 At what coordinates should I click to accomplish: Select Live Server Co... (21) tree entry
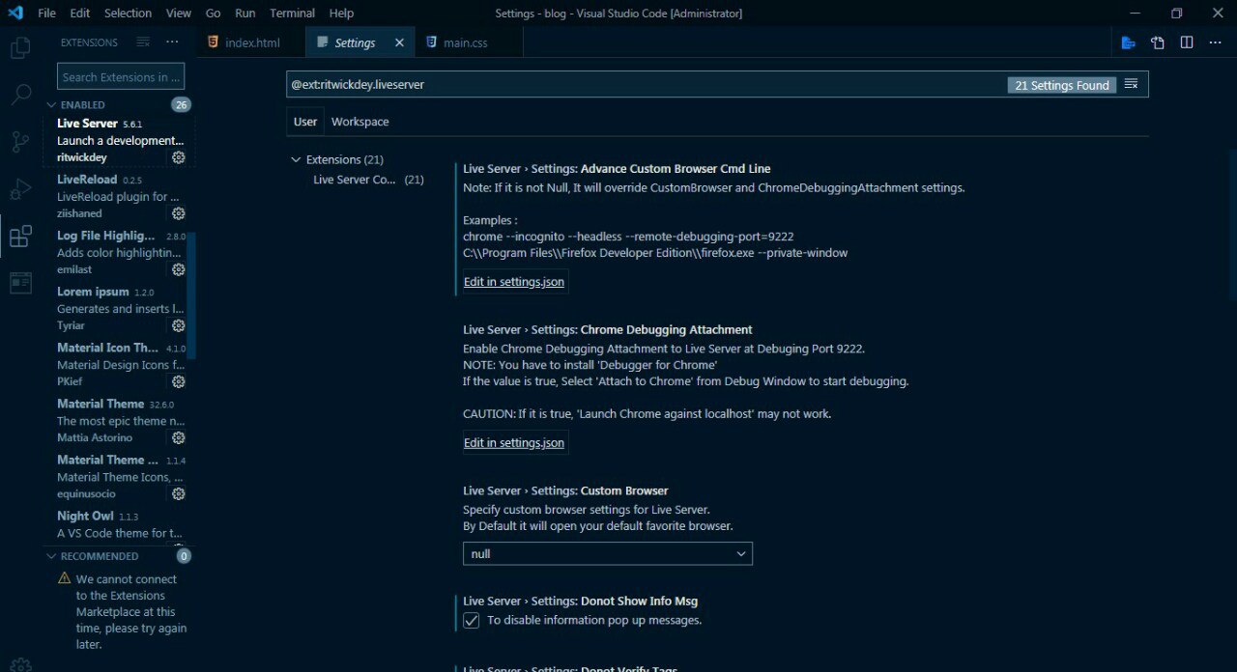coord(368,180)
